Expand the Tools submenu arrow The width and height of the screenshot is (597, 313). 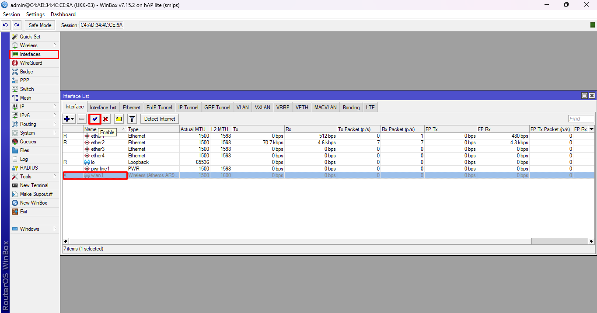pyautogui.click(x=55, y=176)
